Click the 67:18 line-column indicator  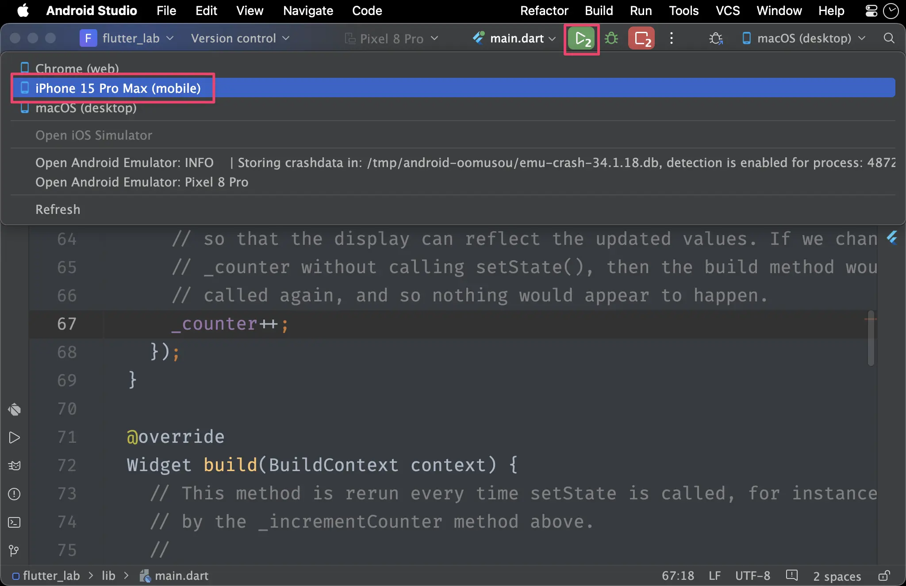point(678,575)
